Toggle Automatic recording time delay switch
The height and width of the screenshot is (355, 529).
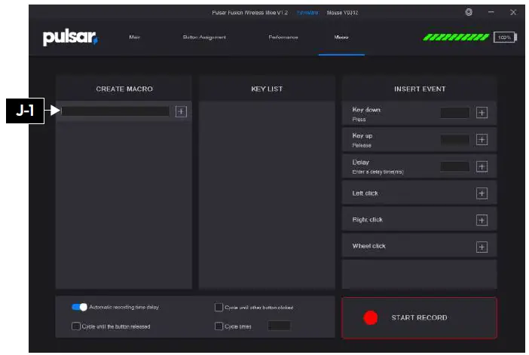(x=79, y=307)
